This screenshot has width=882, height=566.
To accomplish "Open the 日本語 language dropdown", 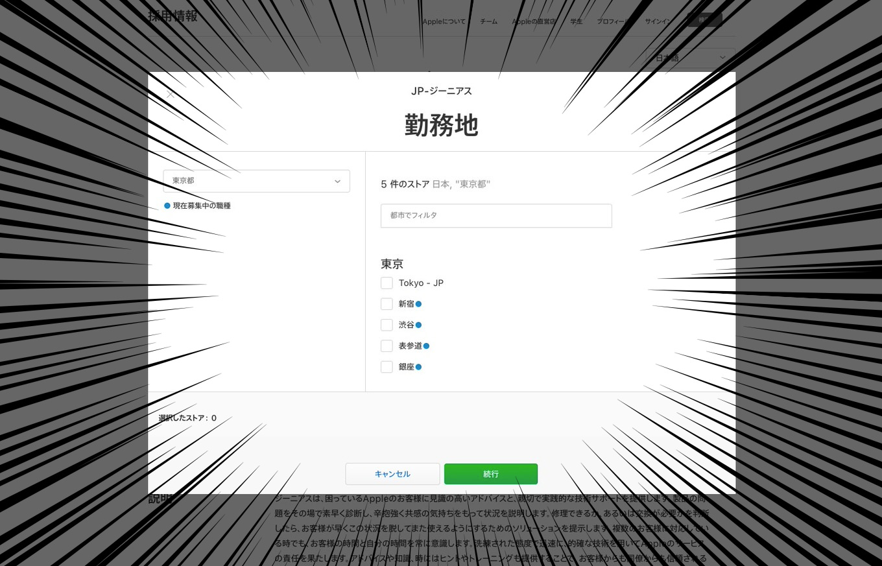I will 691,58.
